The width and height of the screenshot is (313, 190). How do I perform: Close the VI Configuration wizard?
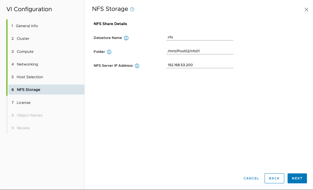[x=306, y=10]
